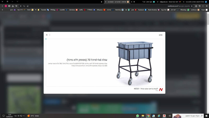Viewport: 209px width, 118px height.
Task: Open the PNGEgg bookmark
Action: click(x=54, y=10)
